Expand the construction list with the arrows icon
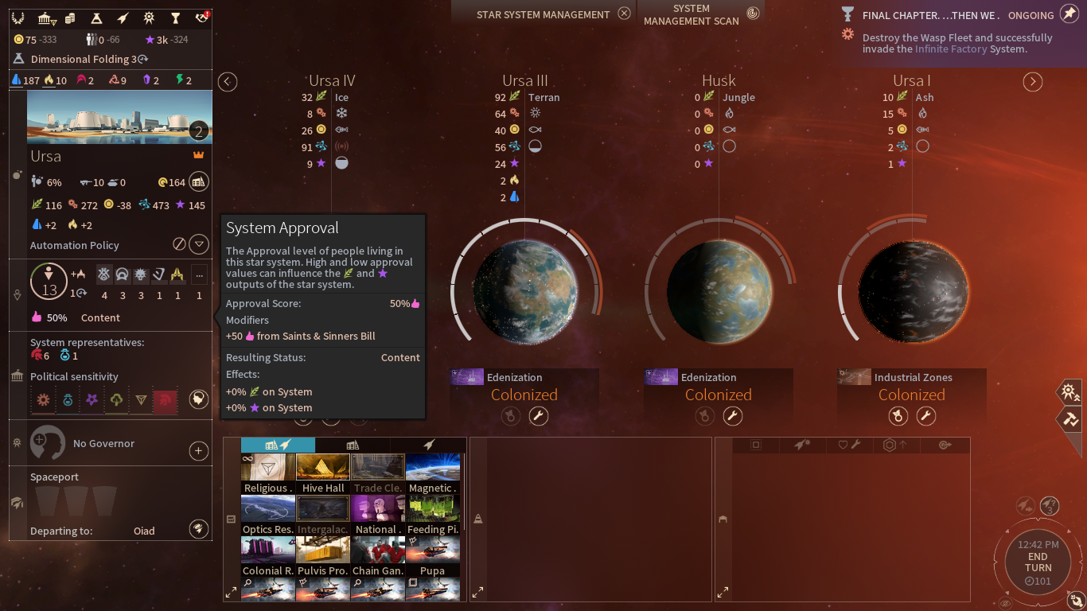The height and width of the screenshot is (611, 1087). [231, 592]
